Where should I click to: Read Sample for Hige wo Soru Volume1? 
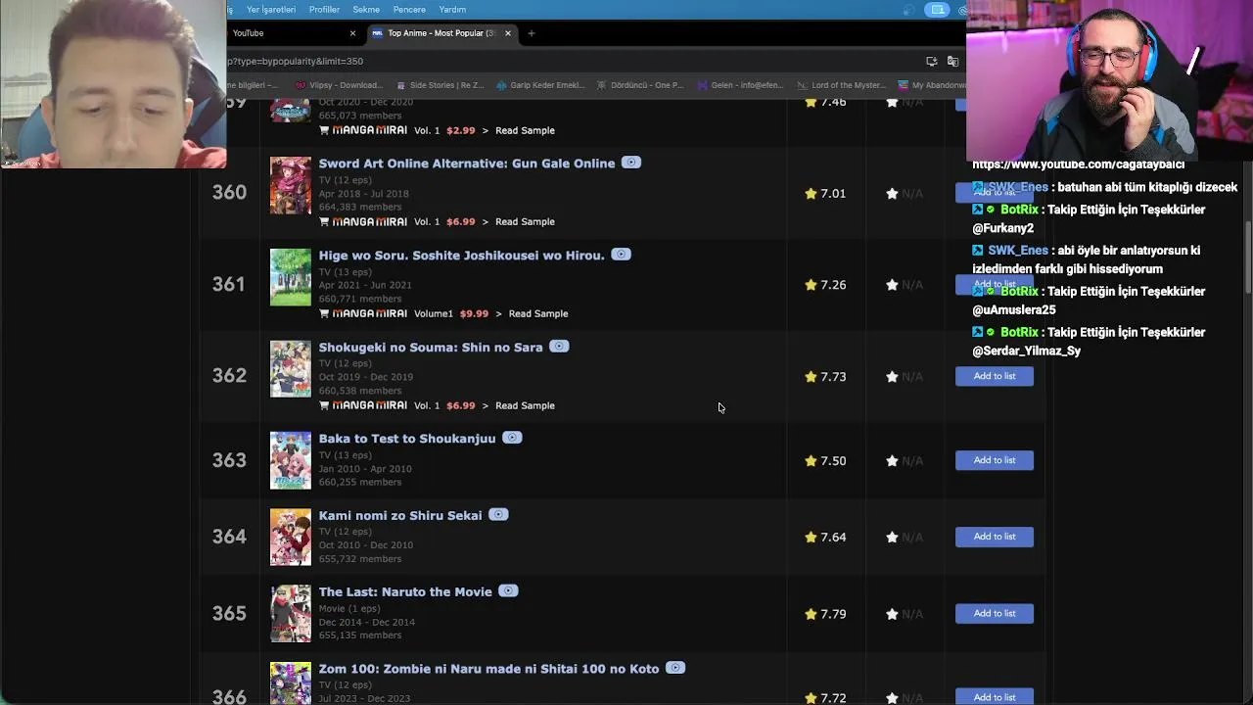pos(538,313)
